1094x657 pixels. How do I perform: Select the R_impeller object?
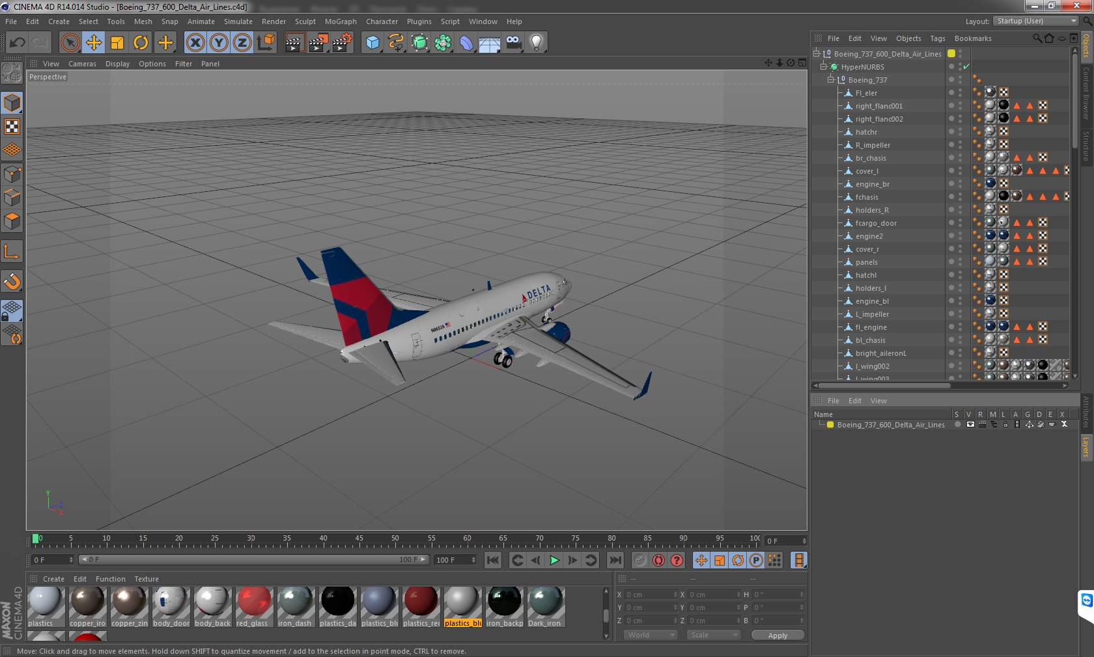tap(873, 145)
